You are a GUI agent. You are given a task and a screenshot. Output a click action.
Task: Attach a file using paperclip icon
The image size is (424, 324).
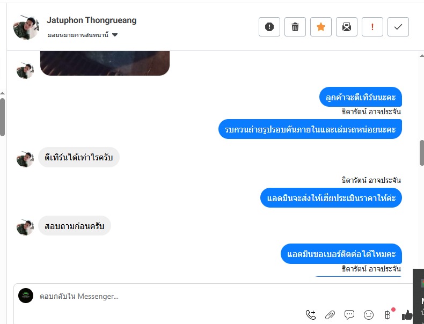coord(330,315)
